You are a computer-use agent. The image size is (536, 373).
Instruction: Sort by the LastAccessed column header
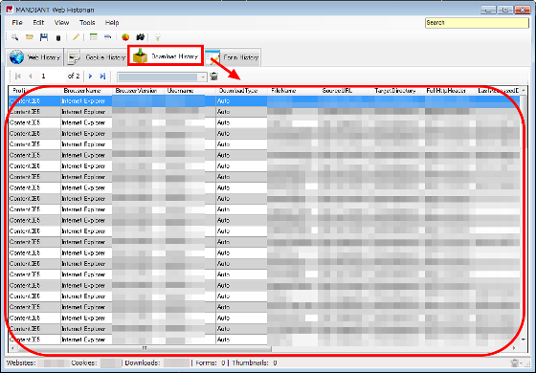[498, 91]
